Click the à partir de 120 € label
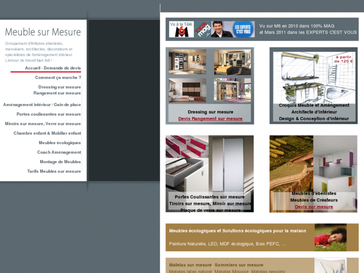 coord(343,59)
